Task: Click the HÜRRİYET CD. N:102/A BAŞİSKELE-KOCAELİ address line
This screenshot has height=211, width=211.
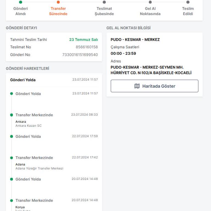Action: pyautogui.click(x=151, y=73)
